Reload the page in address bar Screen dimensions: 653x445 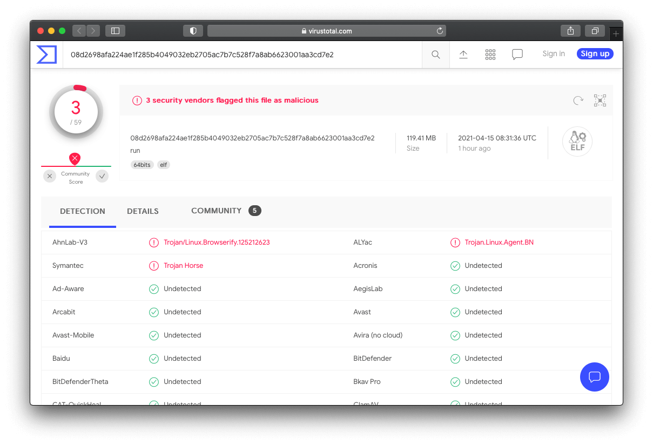click(x=440, y=31)
